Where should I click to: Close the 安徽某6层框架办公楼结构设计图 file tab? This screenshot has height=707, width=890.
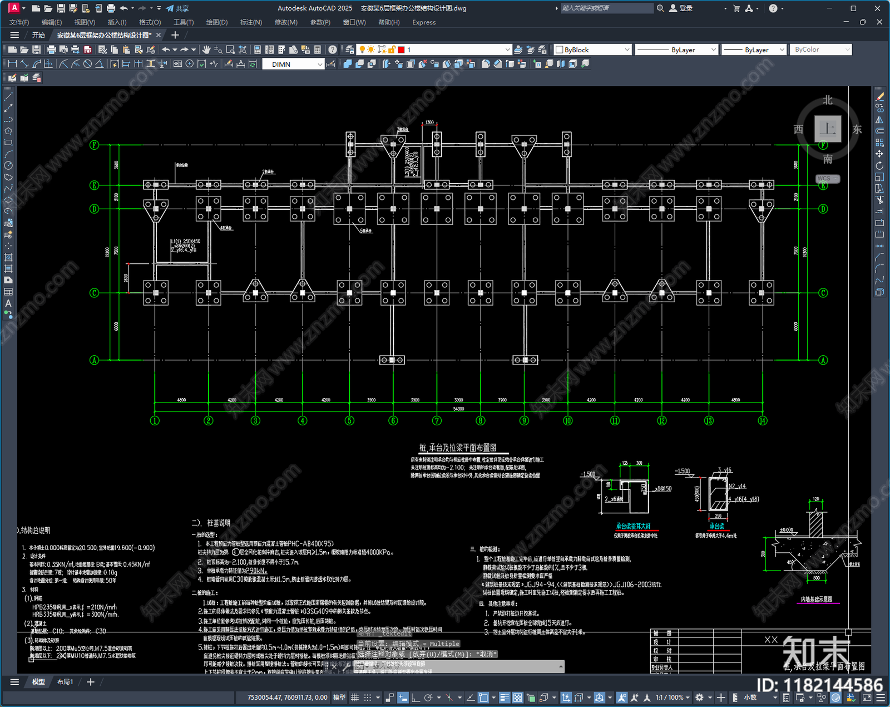pyautogui.click(x=159, y=35)
